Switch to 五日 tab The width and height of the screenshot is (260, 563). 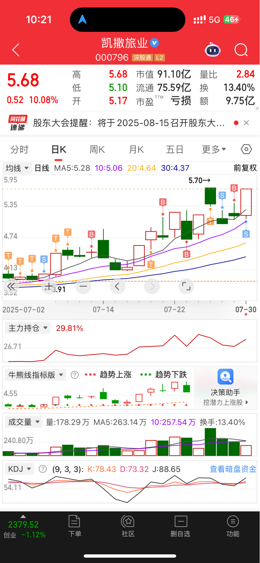[174, 149]
